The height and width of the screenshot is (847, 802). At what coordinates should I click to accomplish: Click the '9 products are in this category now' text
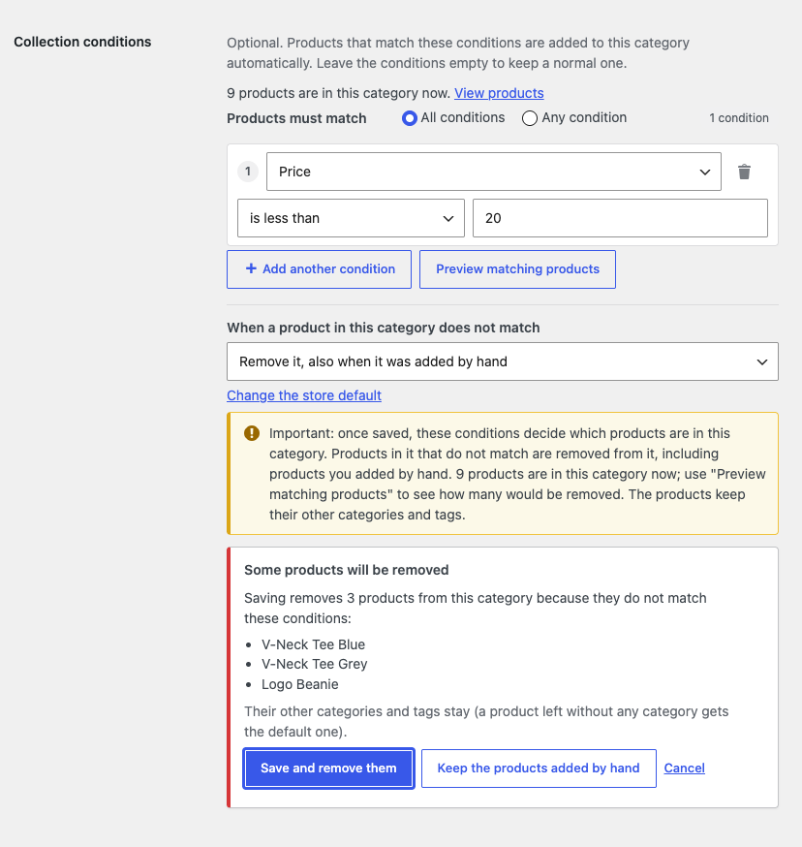[339, 93]
